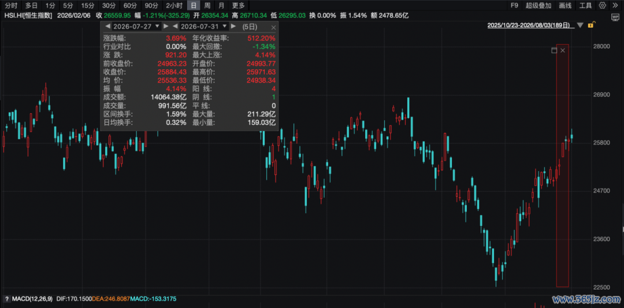Click the 年化收益率 512.20% value
The height and width of the screenshot is (308, 624).
263,38
